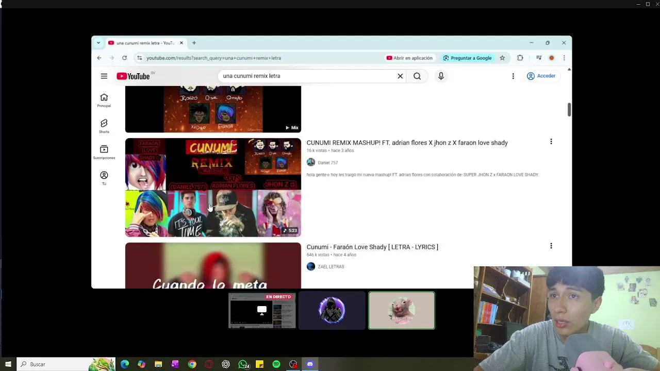
Task: Clear the YouTube search box text
Action: point(400,76)
